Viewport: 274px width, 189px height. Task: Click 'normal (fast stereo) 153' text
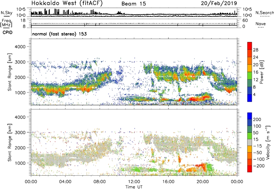point(59,34)
